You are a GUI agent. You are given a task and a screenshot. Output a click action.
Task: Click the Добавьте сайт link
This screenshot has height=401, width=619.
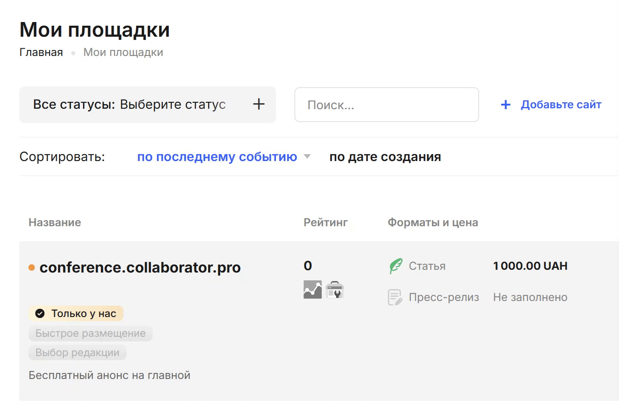click(560, 104)
